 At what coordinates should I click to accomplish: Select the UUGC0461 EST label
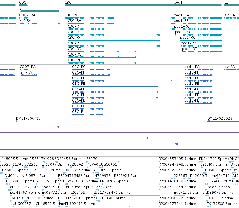pos(108,164)
